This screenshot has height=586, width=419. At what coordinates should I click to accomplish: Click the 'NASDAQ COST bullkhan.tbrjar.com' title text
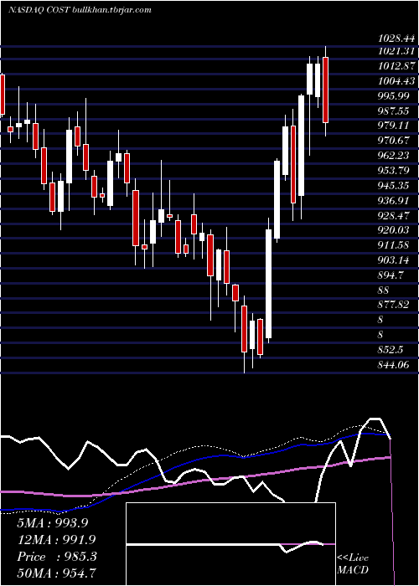pyautogui.click(x=80, y=10)
